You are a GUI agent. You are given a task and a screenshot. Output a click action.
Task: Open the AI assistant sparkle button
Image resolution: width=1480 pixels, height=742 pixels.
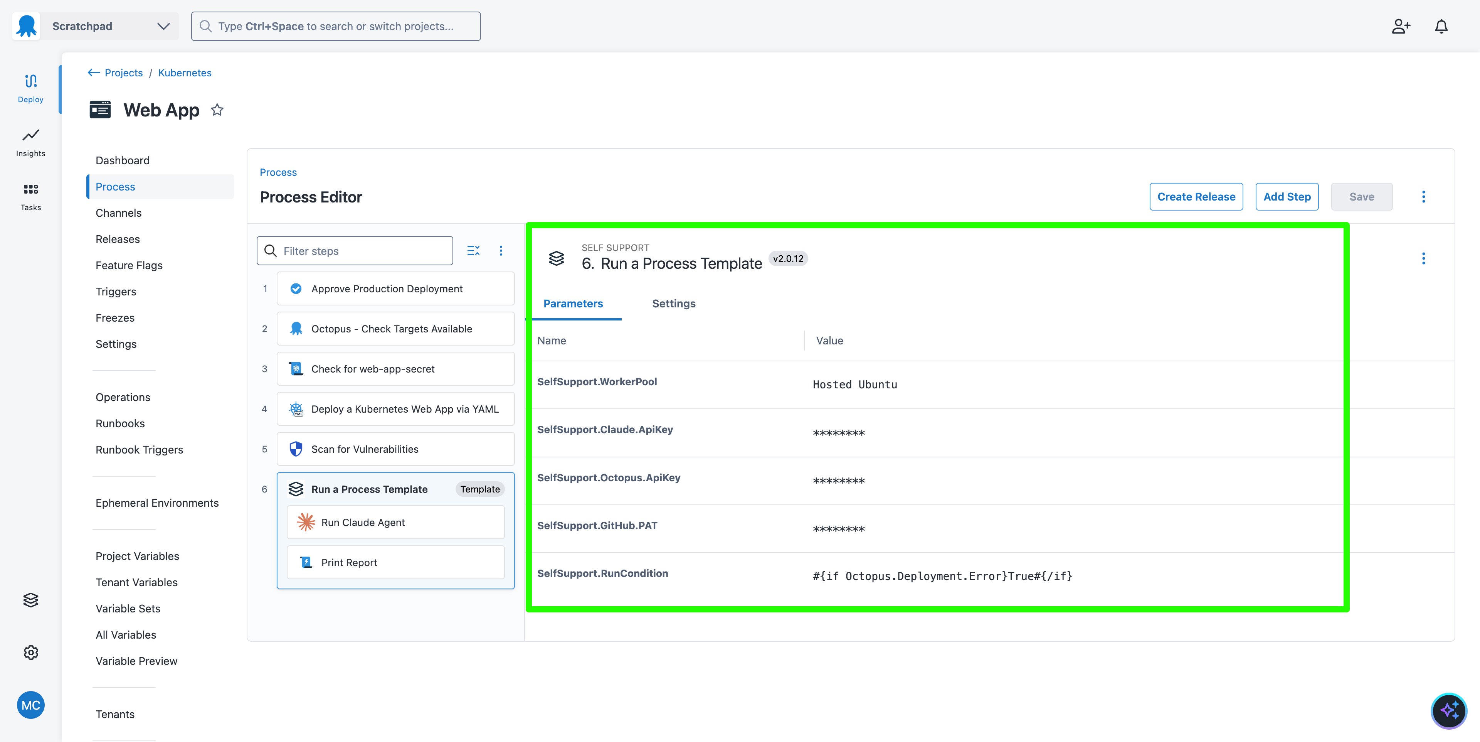(1448, 711)
